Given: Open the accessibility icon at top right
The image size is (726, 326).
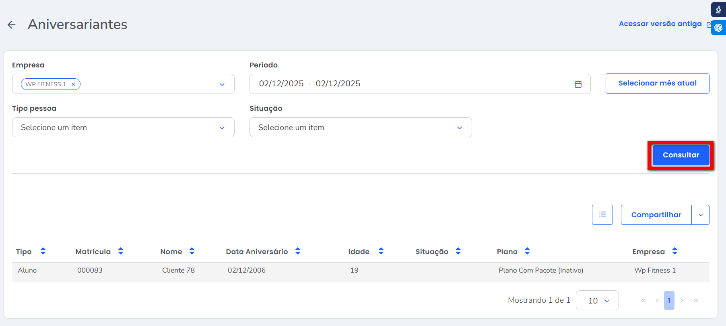Looking at the screenshot, I should (718, 10).
